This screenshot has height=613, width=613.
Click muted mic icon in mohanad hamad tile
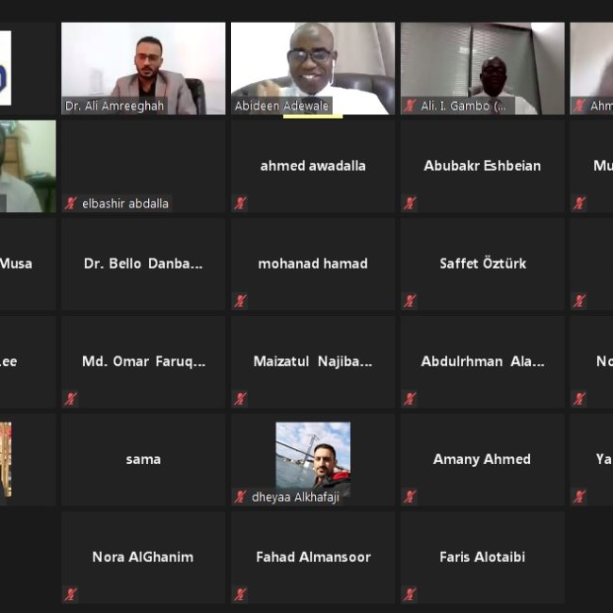click(240, 301)
